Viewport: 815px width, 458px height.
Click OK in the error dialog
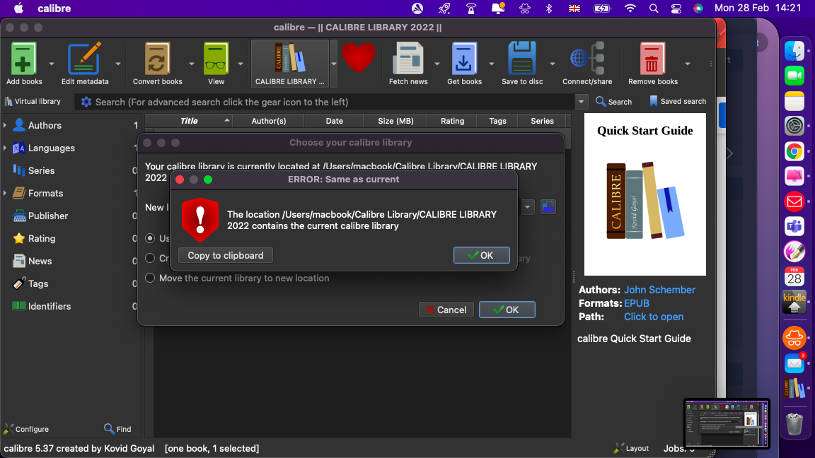(481, 255)
